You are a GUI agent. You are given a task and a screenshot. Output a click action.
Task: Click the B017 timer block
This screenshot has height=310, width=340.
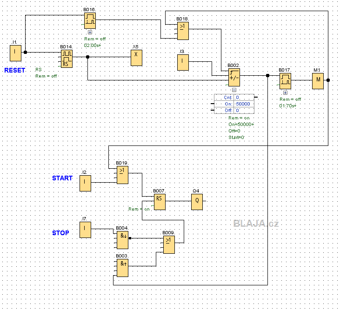[286, 81]
